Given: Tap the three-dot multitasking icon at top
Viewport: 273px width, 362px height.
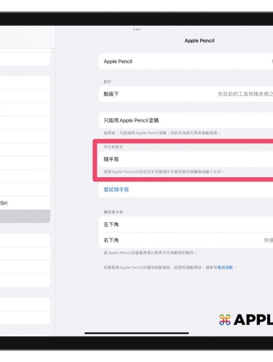Looking at the screenshot, I should (137, 30).
